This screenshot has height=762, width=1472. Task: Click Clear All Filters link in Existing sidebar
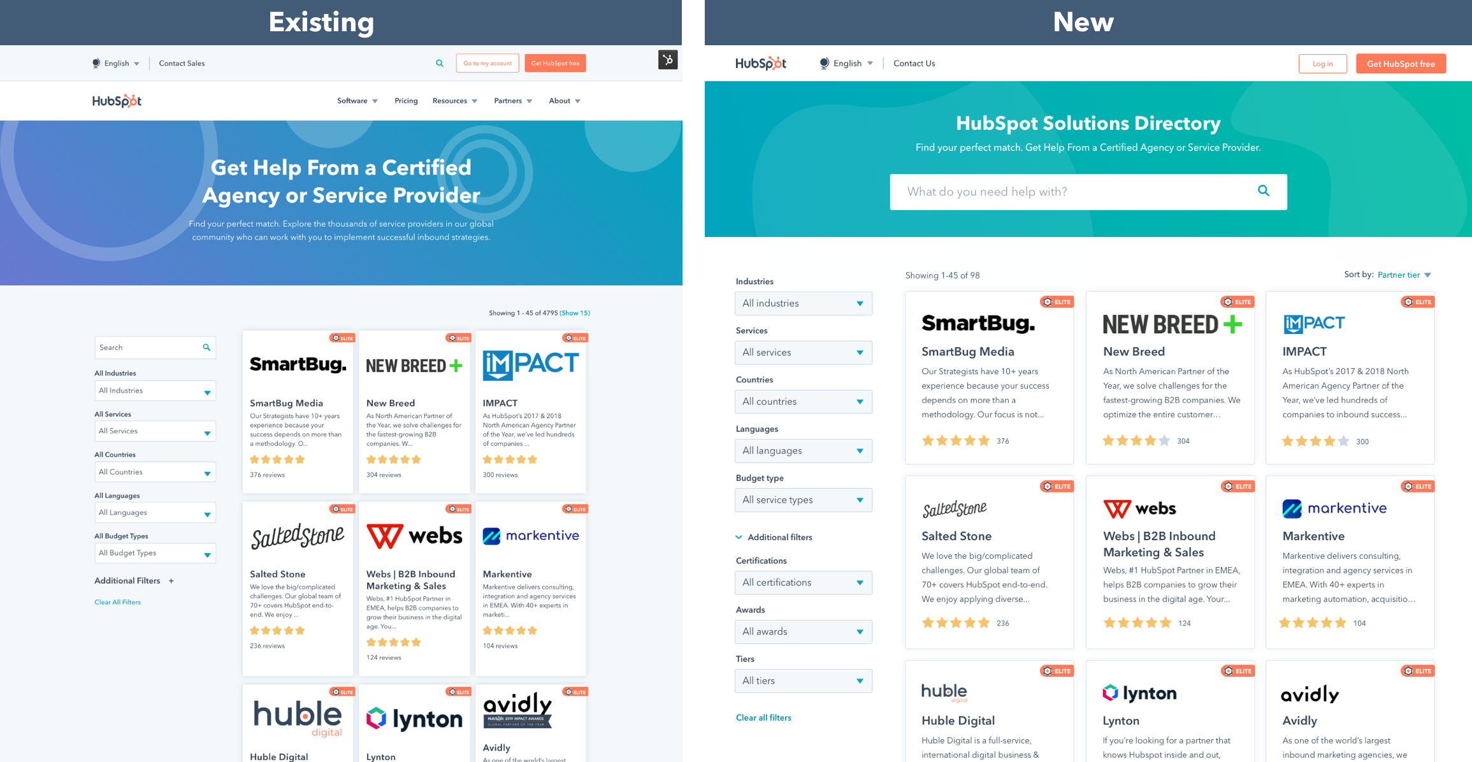point(117,602)
